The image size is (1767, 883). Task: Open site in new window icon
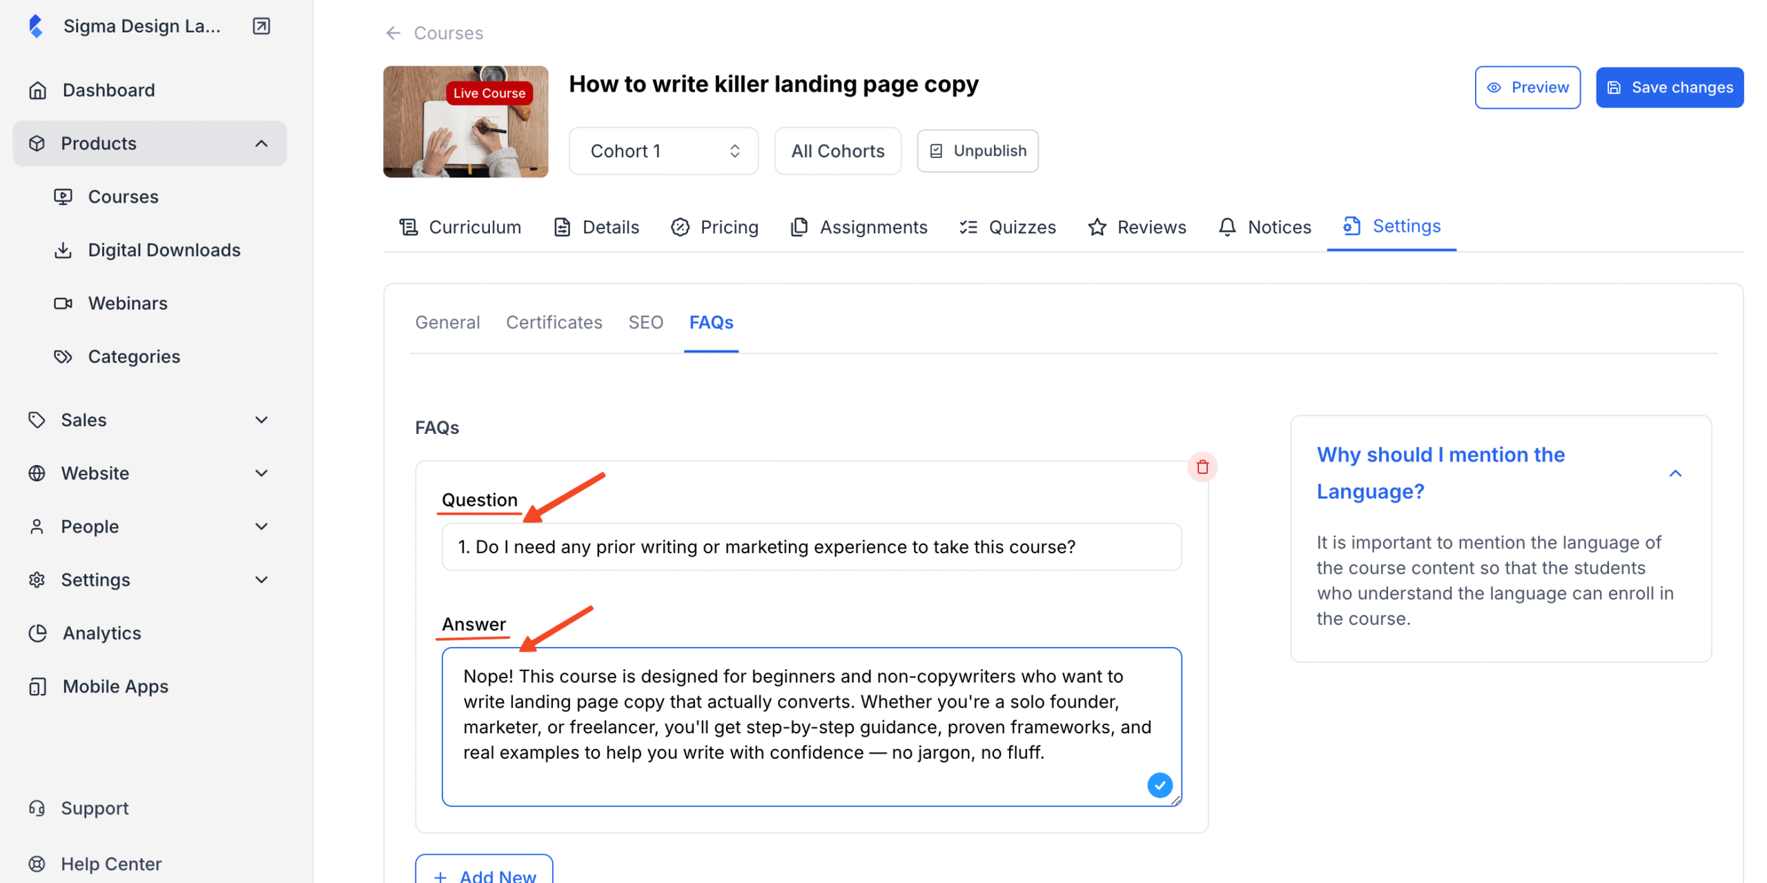click(261, 26)
